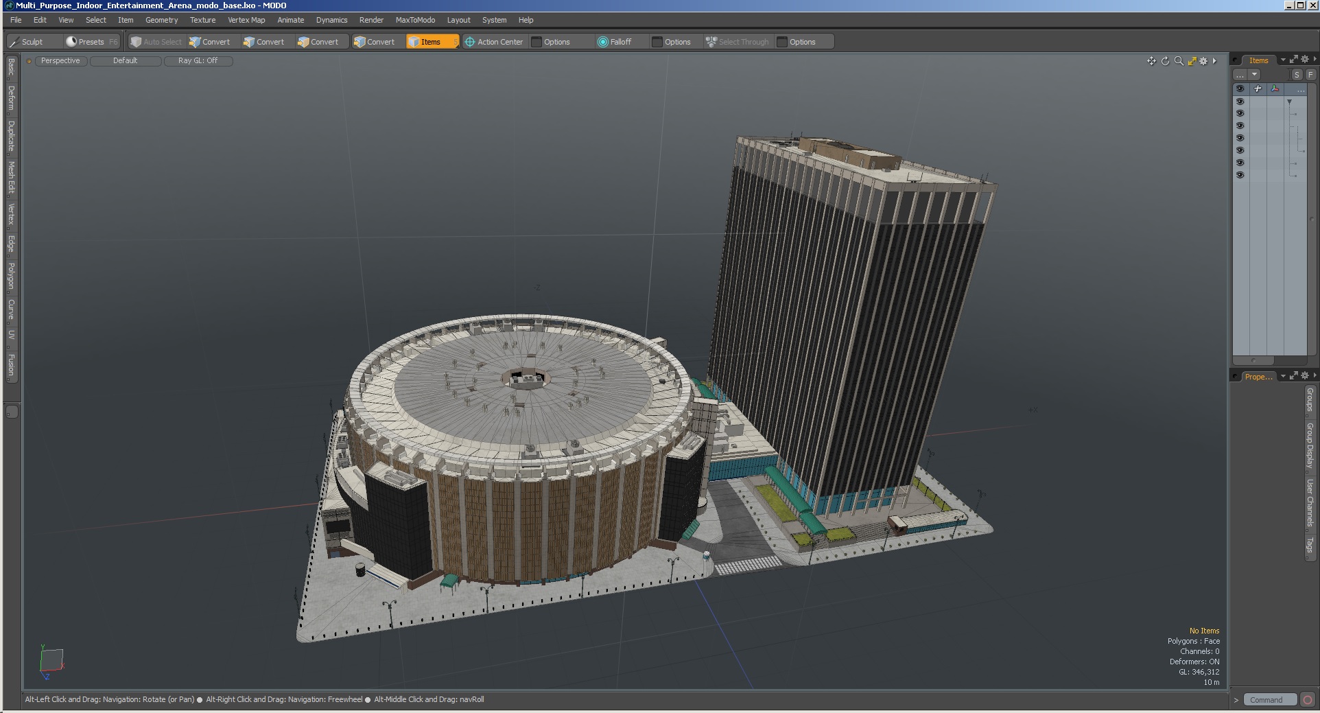The image size is (1320, 713).
Task: Select the Sculpt tool
Action: (x=34, y=42)
